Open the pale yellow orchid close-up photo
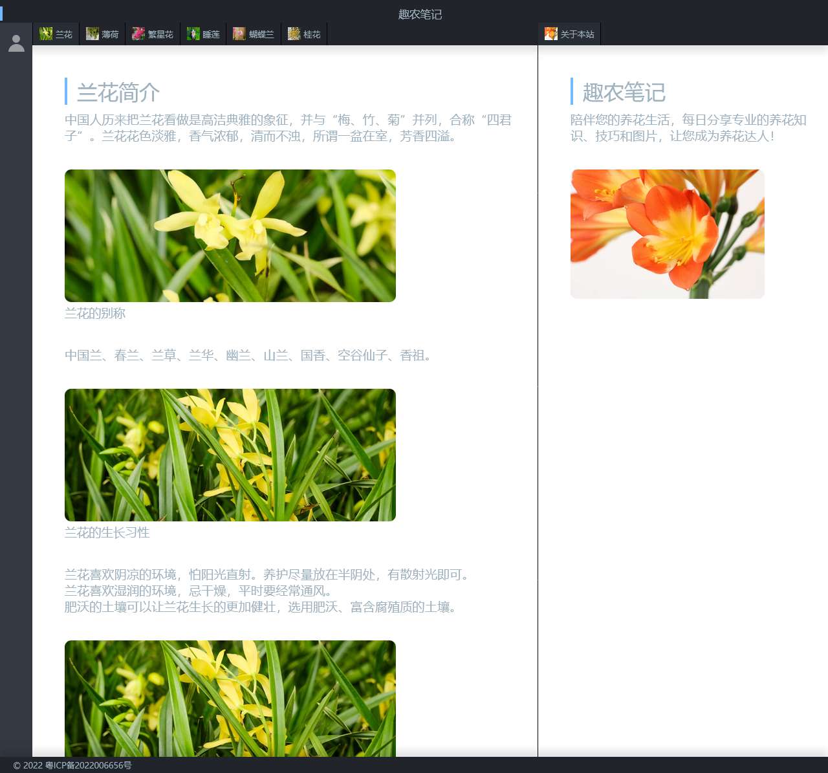Screen dimensions: 828x773 coord(230,235)
